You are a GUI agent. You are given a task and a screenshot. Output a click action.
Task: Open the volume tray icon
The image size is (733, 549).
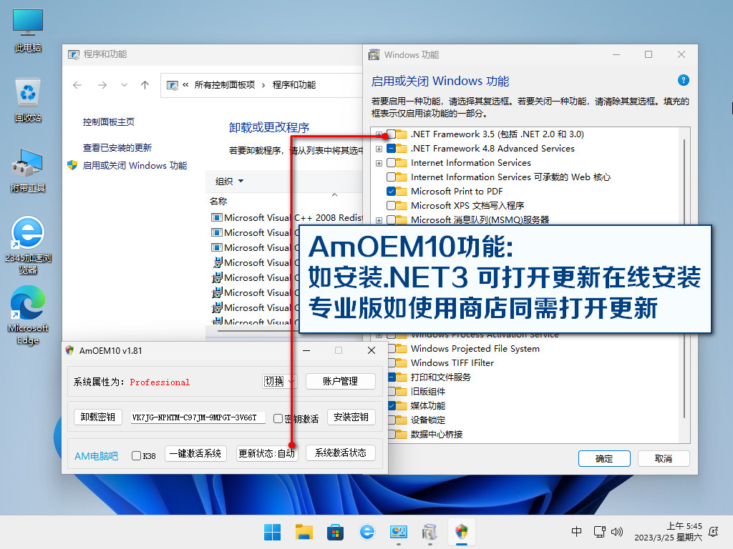point(617,531)
